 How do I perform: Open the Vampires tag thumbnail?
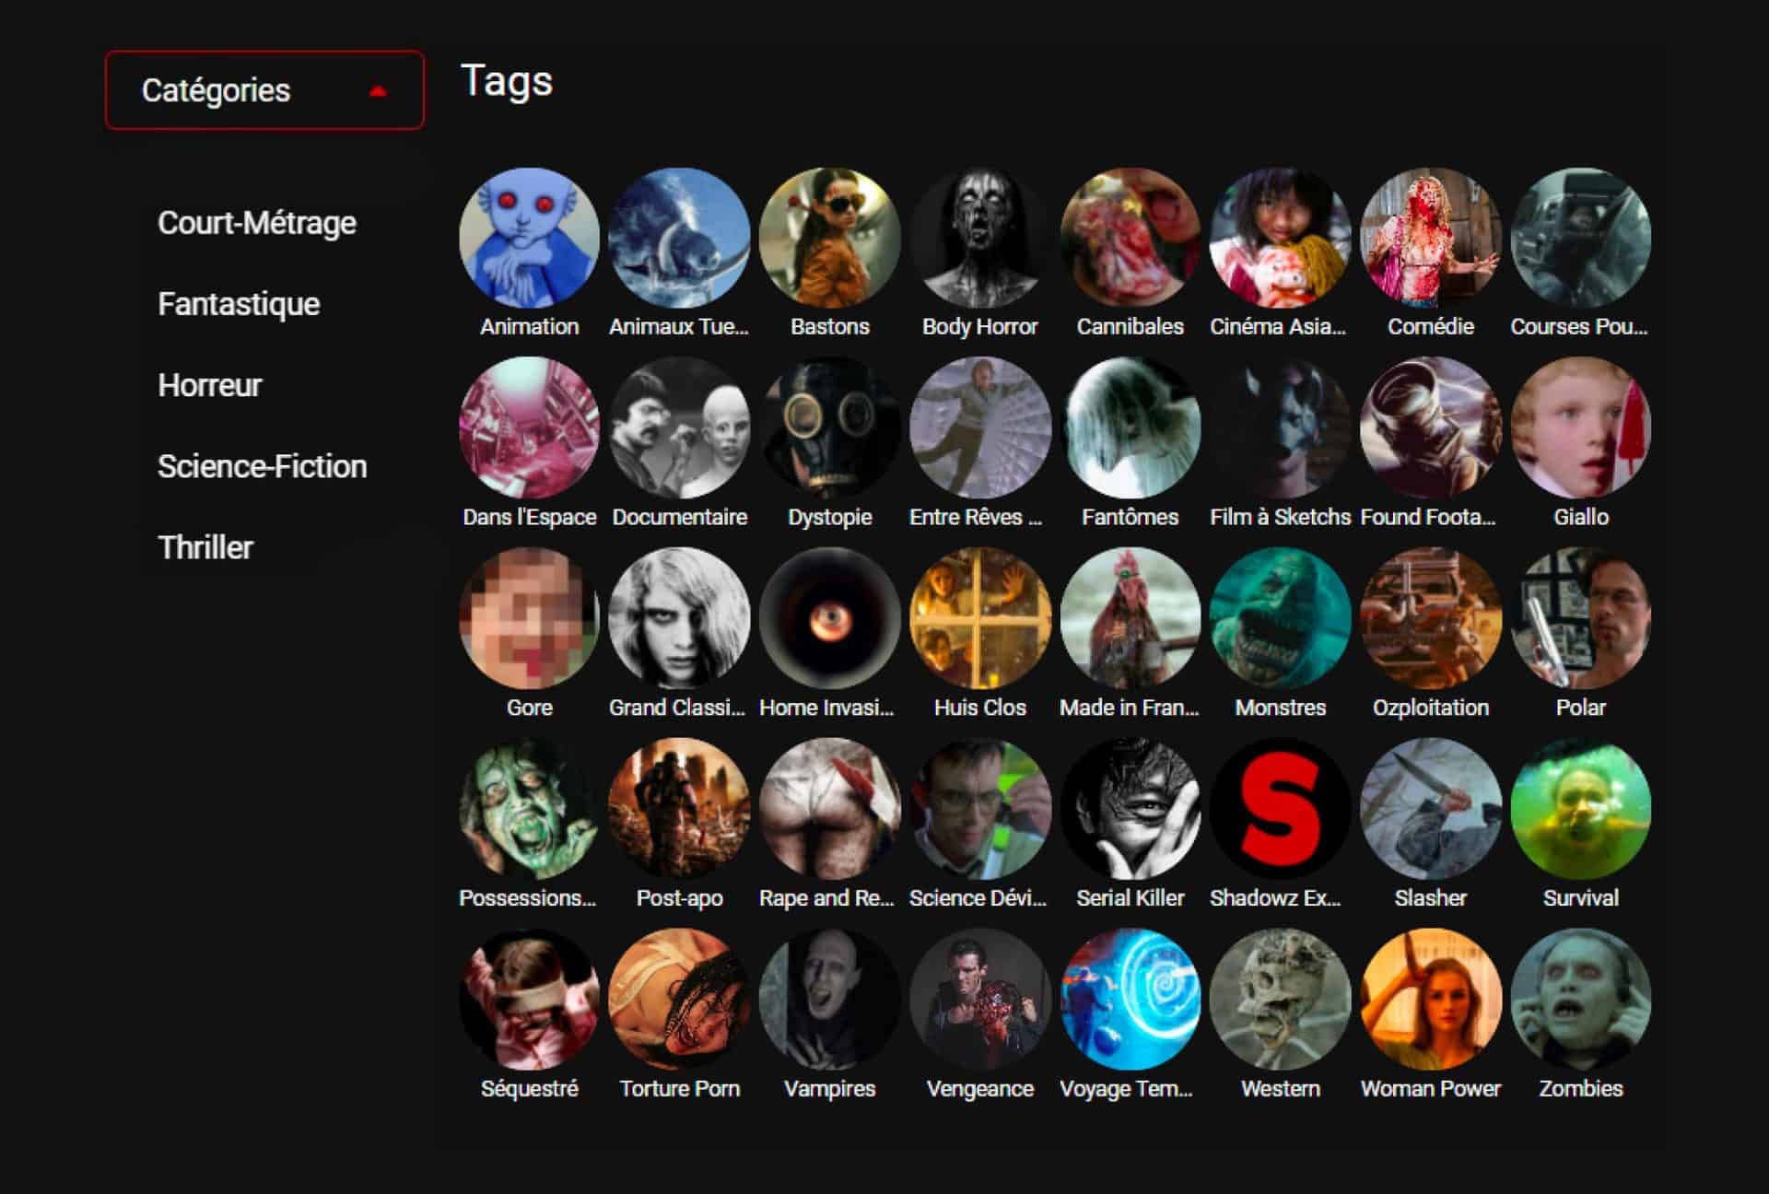[829, 1000]
